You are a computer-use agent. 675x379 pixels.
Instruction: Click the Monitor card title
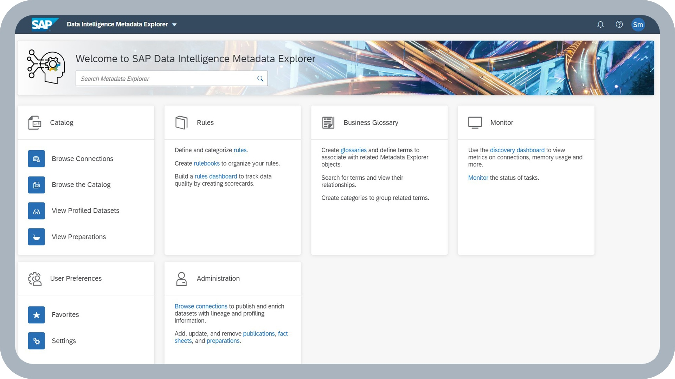pos(502,123)
